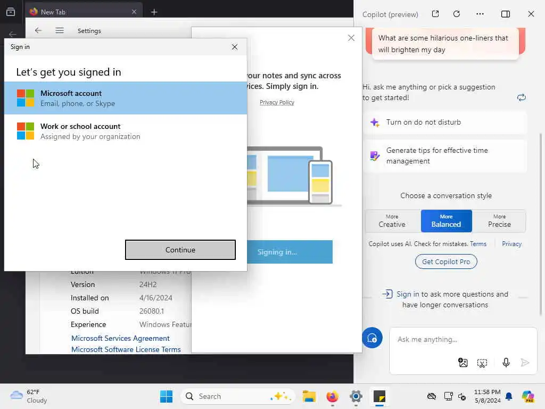The width and height of the screenshot is (545, 409).
Task: Open notifications bell icon
Action: [x=509, y=396]
